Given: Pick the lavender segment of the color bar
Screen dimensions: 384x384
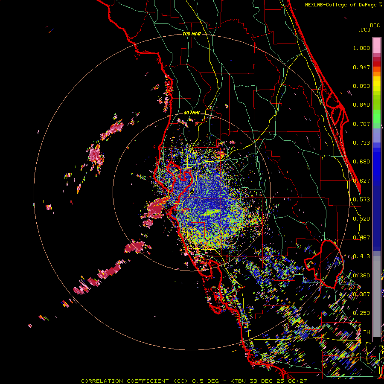Looking at the screenshot, I should click(x=377, y=136).
